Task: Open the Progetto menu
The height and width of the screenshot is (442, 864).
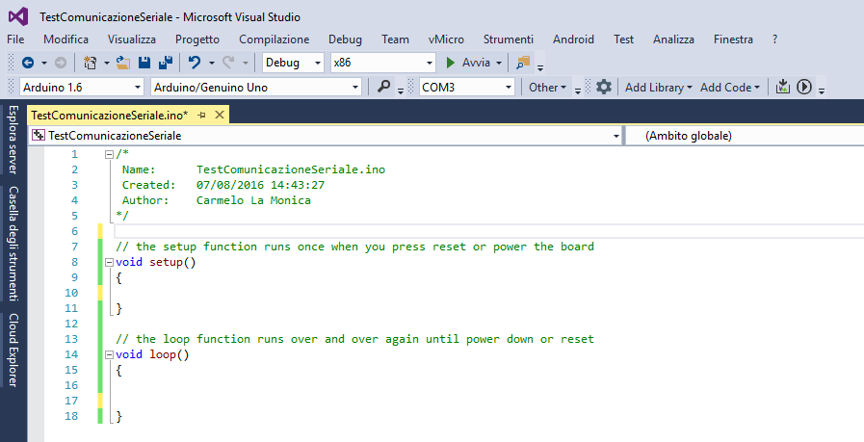Action: point(197,39)
